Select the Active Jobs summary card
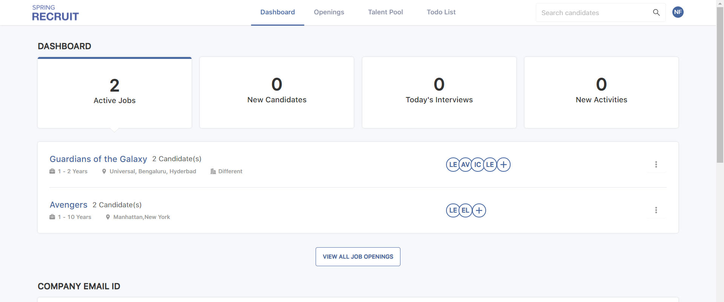The image size is (724, 302). coord(115,92)
